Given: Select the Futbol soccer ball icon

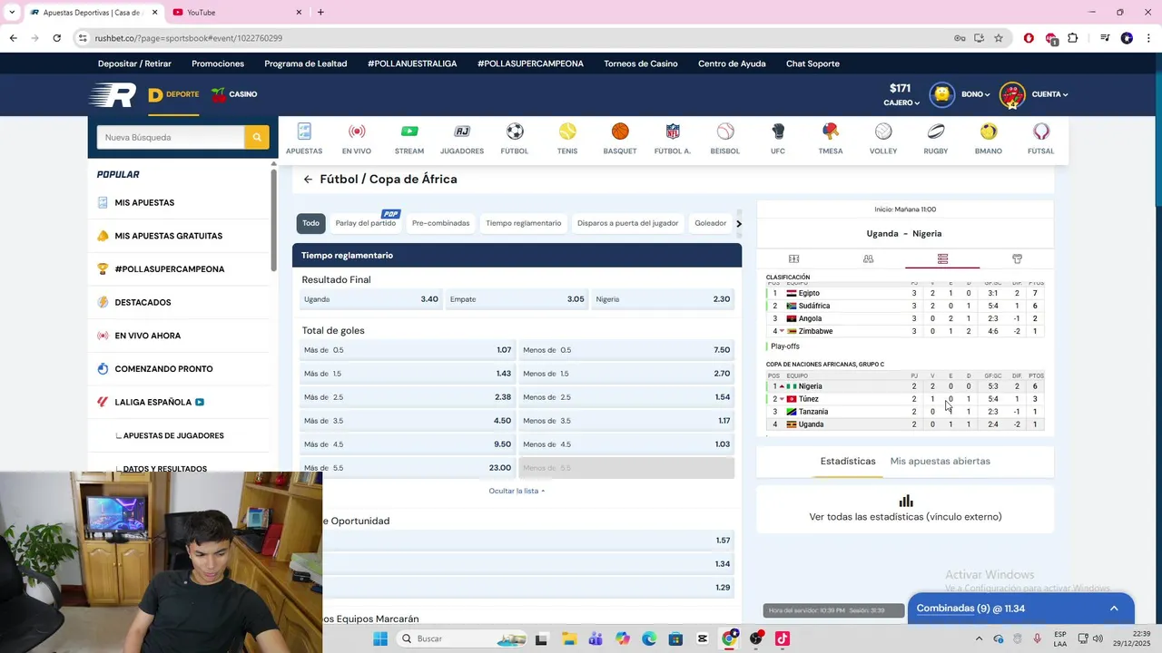Looking at the screenshot, I should (x=515, y=132).
